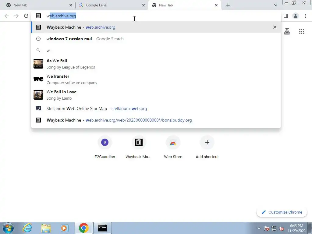Viewport: 312px width, 234px height.
Task: Launch Internet Explorer from the taskbar
Action: tap(27, 228)
